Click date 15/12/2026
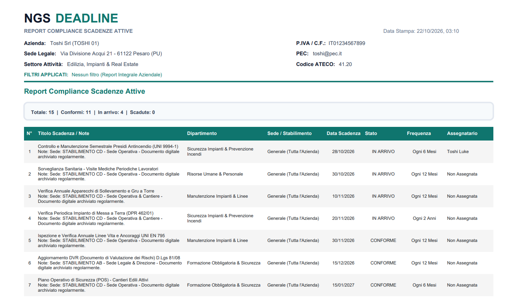Viewport: 517px width, 298px height. tap(343, 263)
